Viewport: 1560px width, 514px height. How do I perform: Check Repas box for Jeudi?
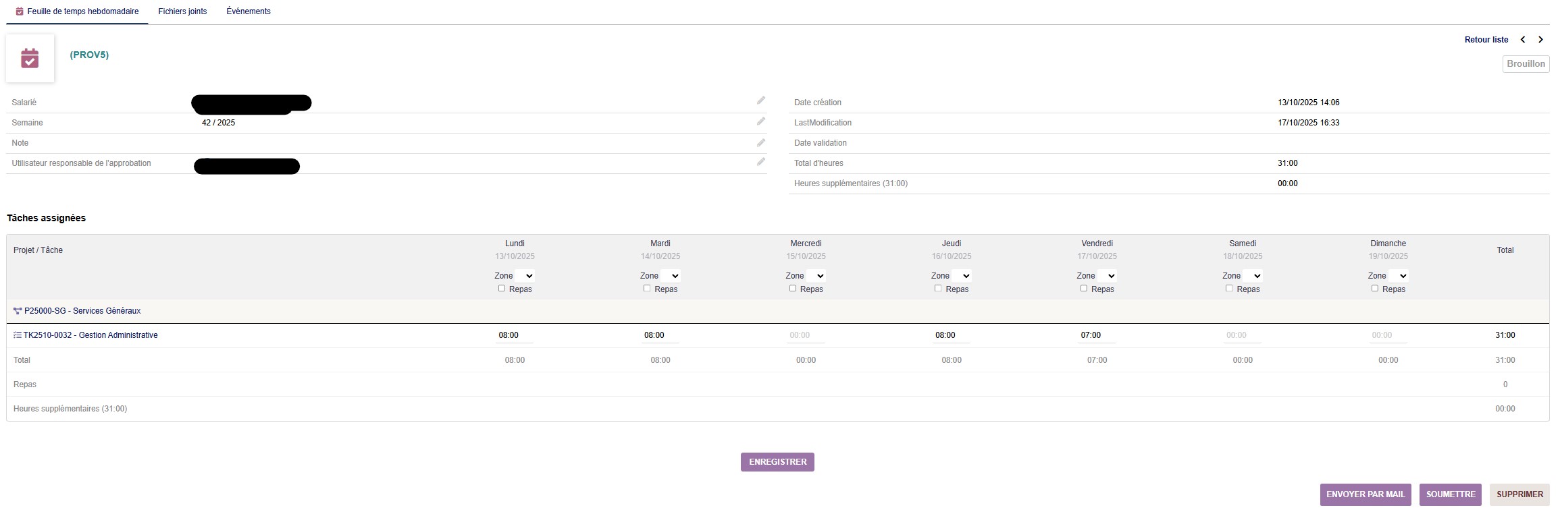tap(938, 288)
